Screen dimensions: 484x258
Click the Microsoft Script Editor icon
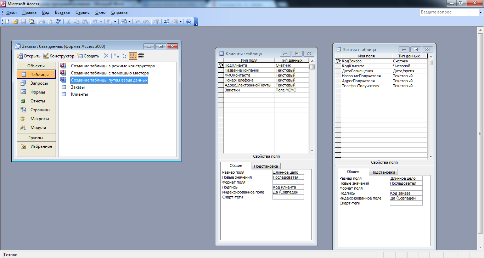click(x=146, y=22)
